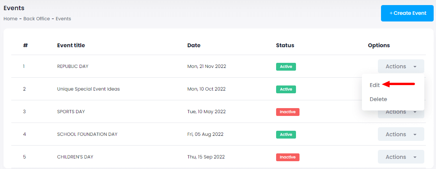Screen dimensions: 436x169
Task: Expand Actions dropdown for SCHOOL FOUNDATION DAY
Action: [401, 134]
